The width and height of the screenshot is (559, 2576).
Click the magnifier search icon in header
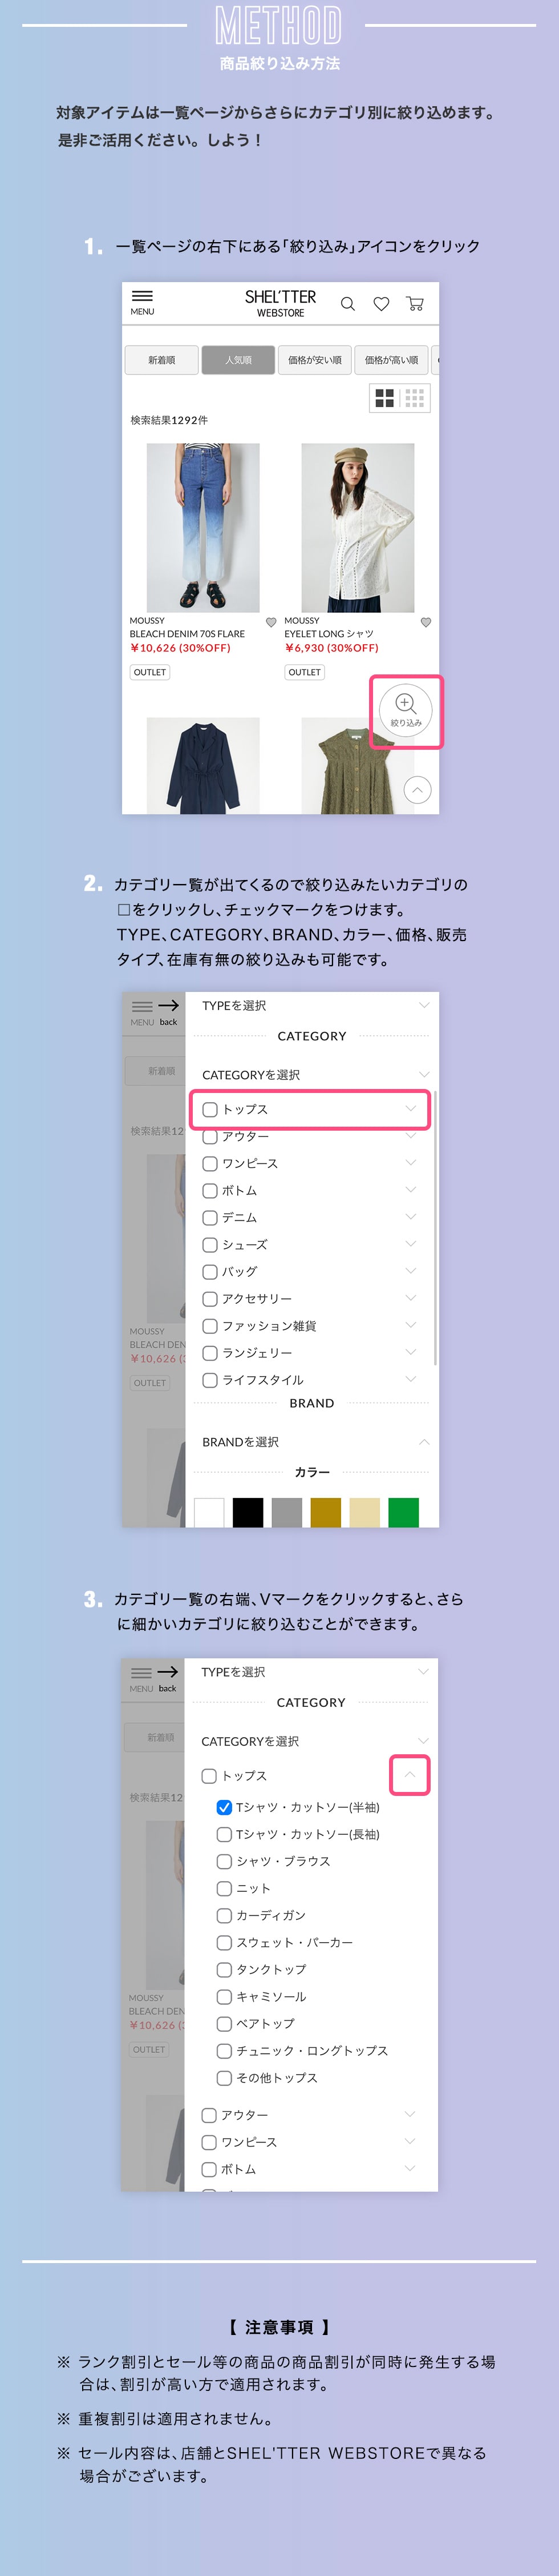point(347,304)
